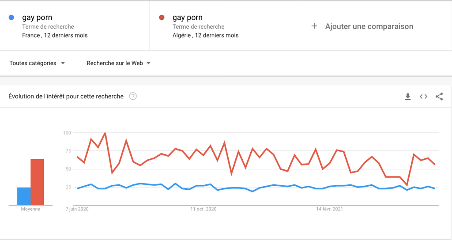Open the embed code icon
452x240 pixels.
(x=423, y=97)
